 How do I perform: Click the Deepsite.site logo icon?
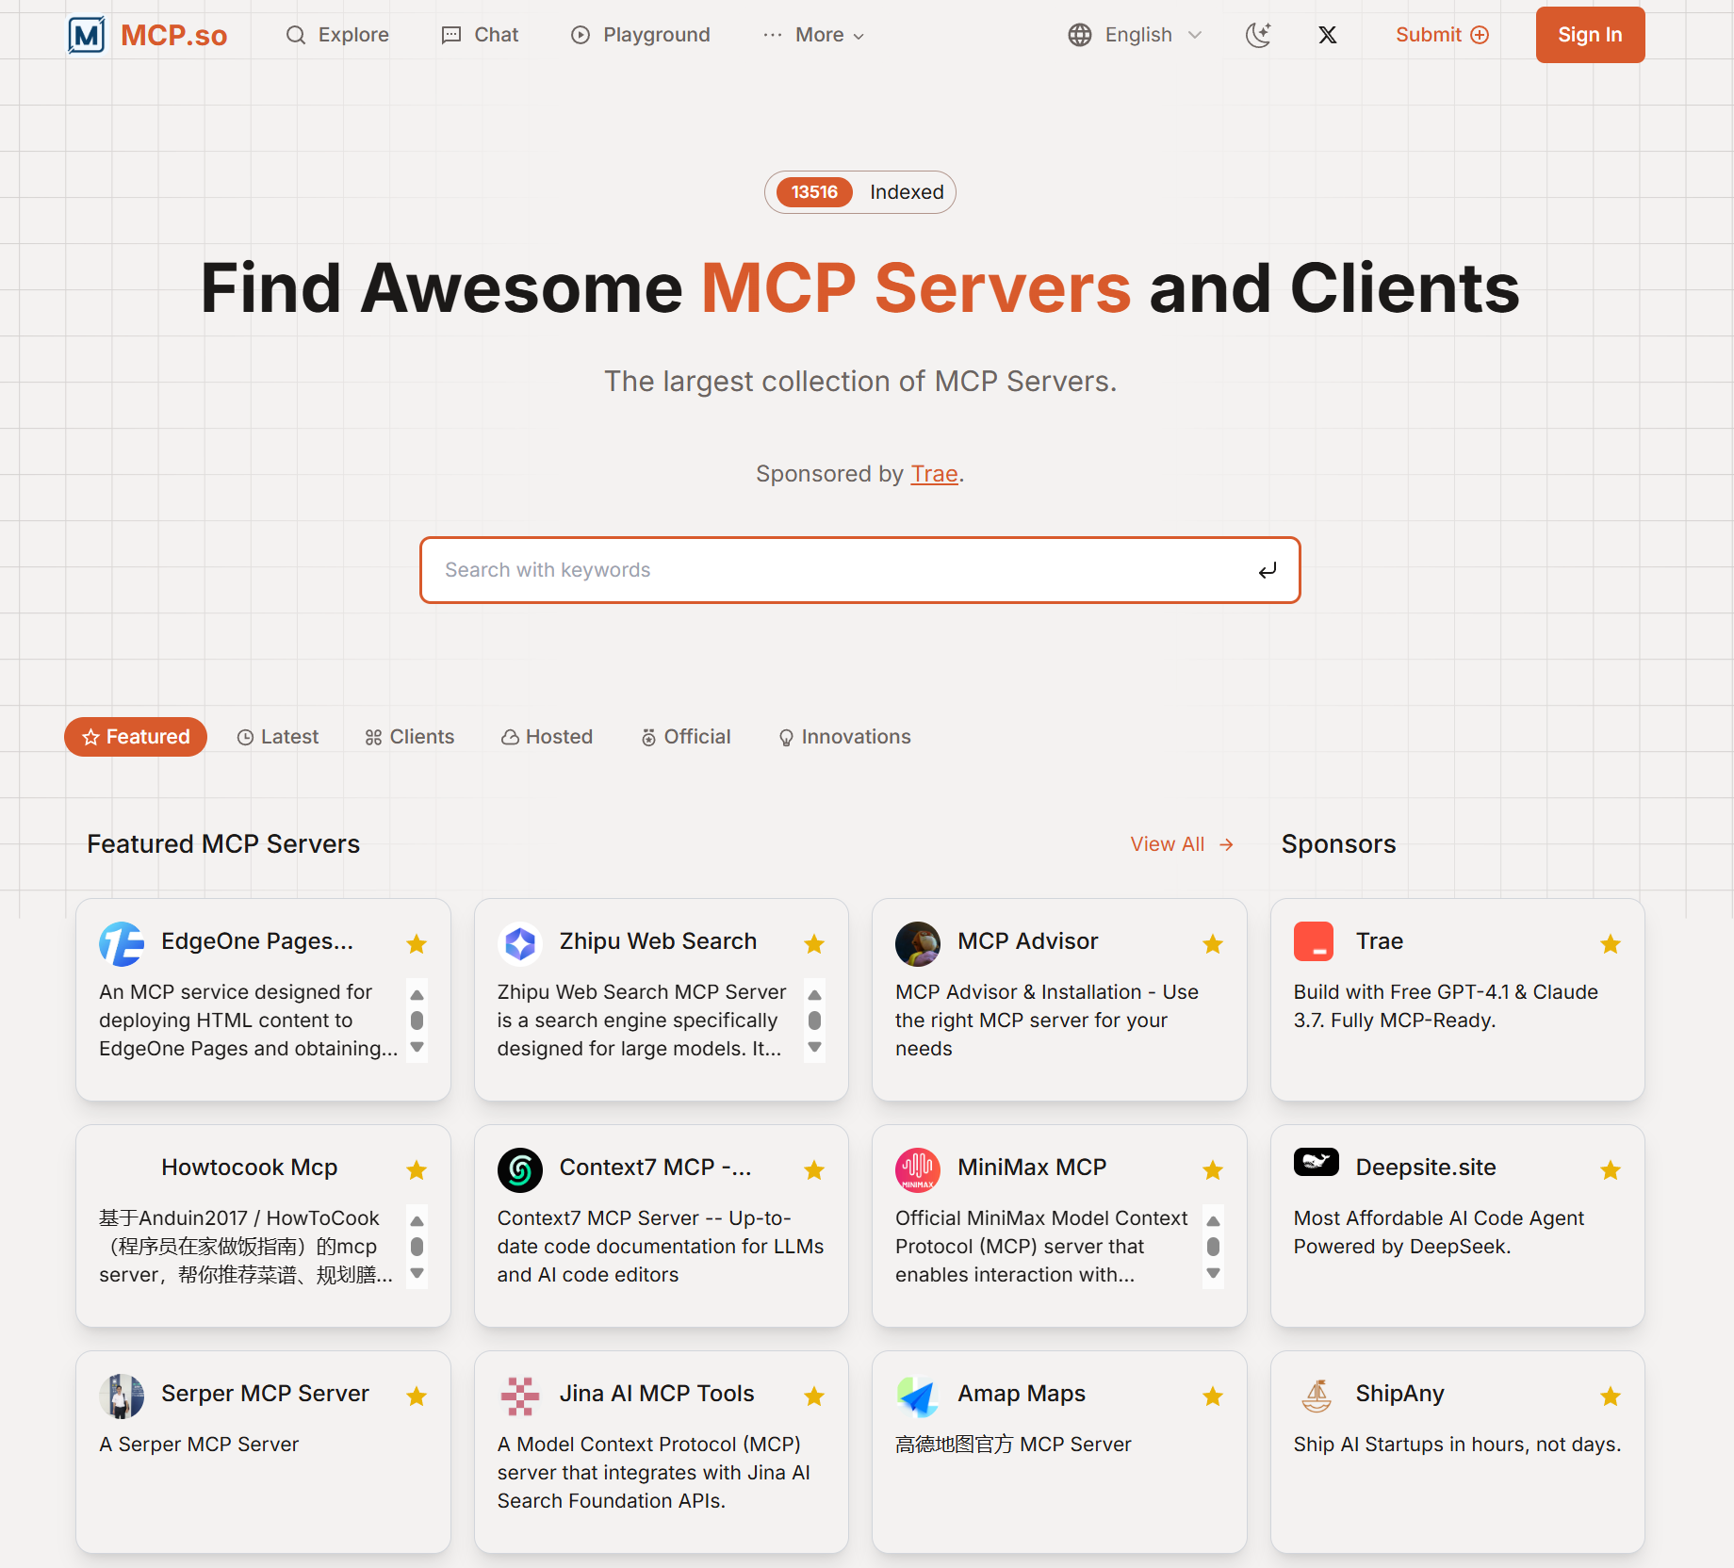[x=1317, y=1162]
